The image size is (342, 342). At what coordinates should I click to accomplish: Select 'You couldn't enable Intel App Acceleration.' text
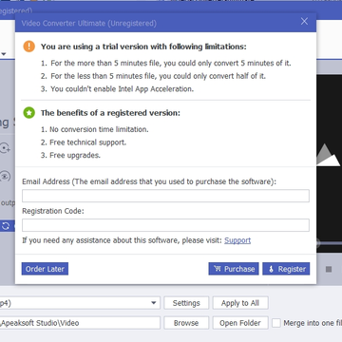click(x=122, y=89)
